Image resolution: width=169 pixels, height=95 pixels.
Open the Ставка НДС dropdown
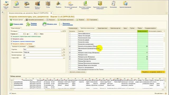64,58
